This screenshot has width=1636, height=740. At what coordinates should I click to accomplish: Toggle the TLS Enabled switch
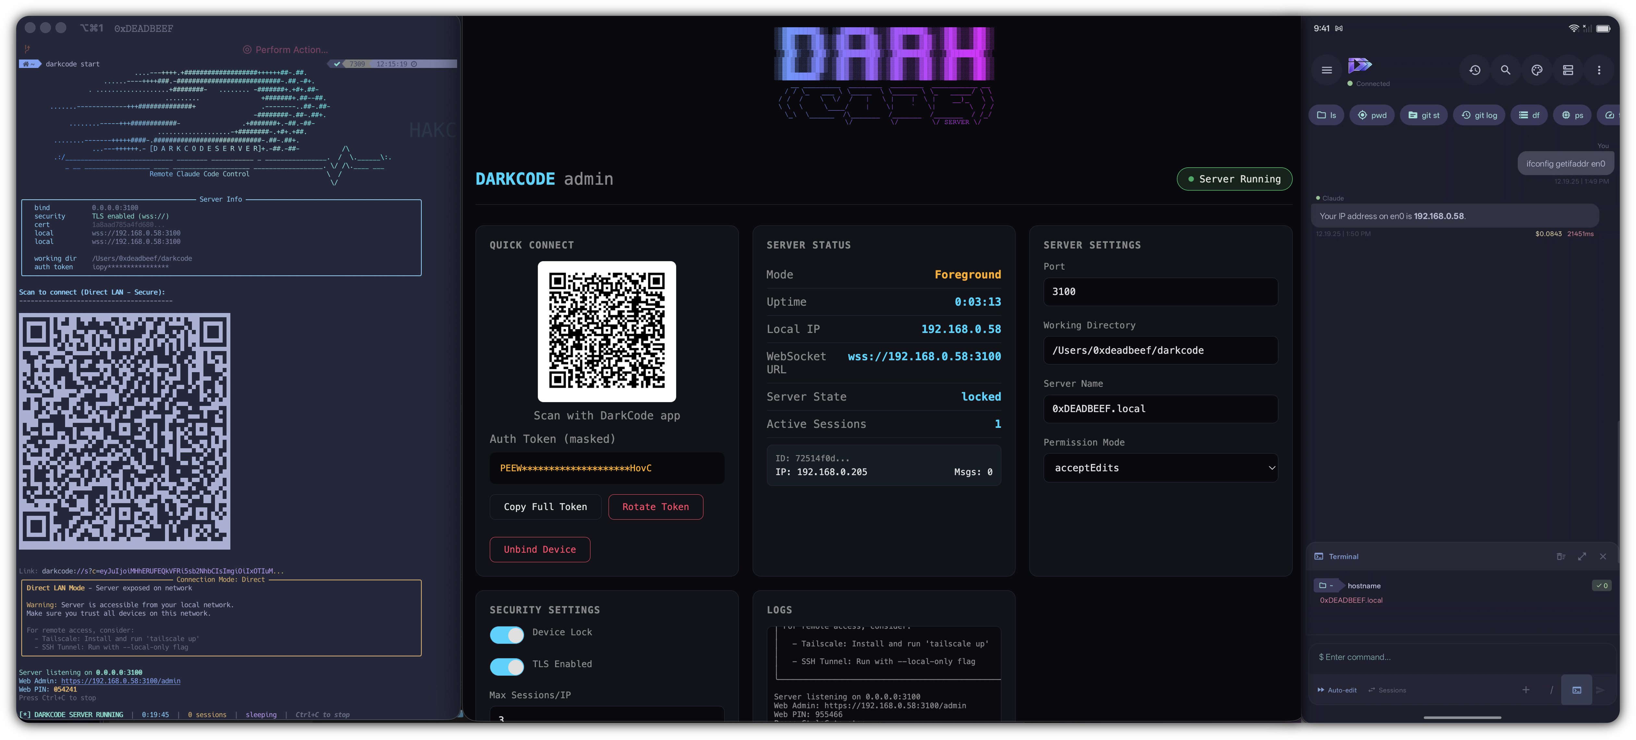[x=506, y=666]
